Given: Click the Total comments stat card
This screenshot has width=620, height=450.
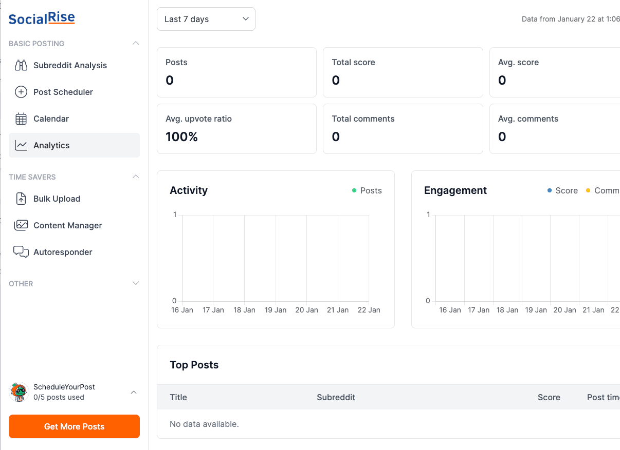Looking at the screenshot, I should pyautogui.click(x=403, y=129).
